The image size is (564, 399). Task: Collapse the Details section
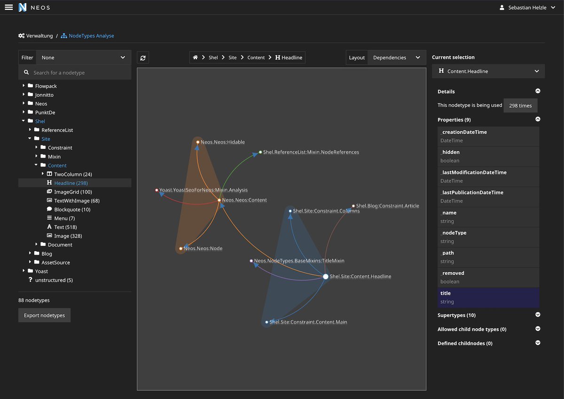click(x=538, y=91)
